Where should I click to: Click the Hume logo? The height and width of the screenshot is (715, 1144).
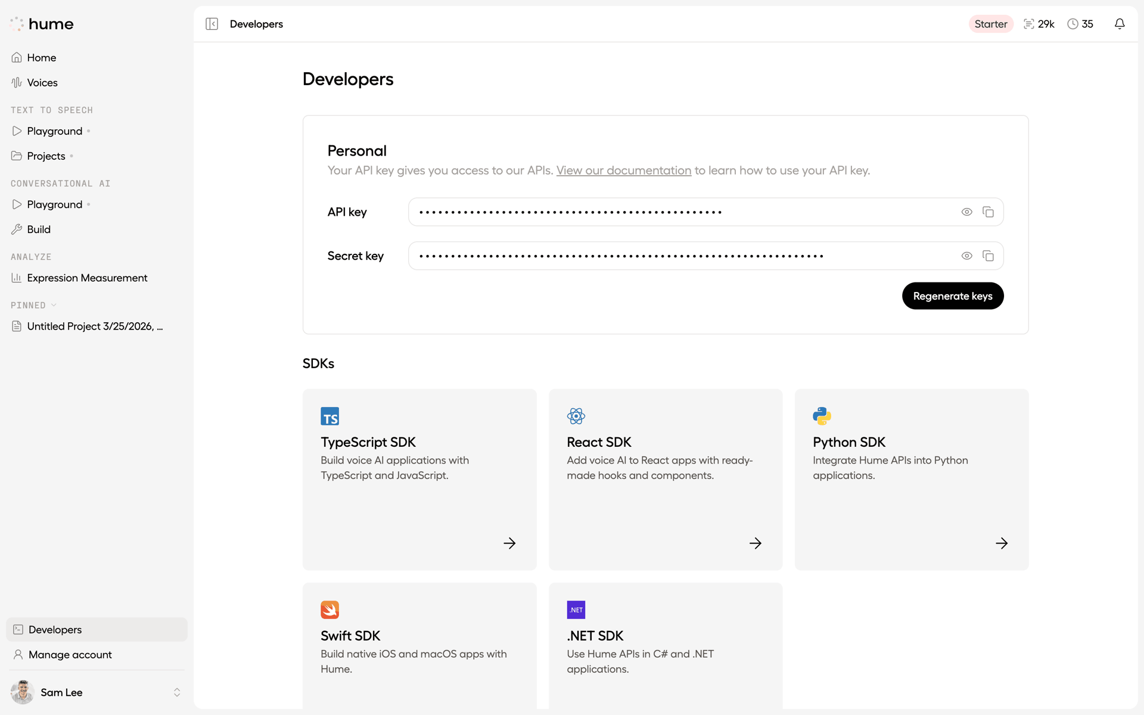42,24
